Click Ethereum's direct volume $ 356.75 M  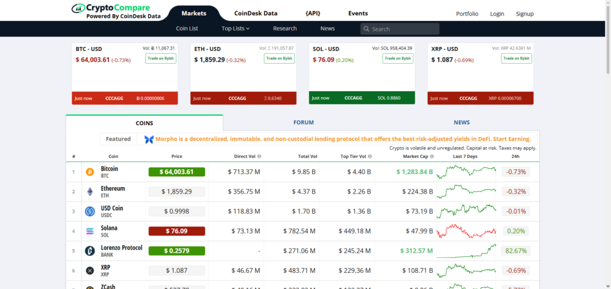(x=244, y=192)
